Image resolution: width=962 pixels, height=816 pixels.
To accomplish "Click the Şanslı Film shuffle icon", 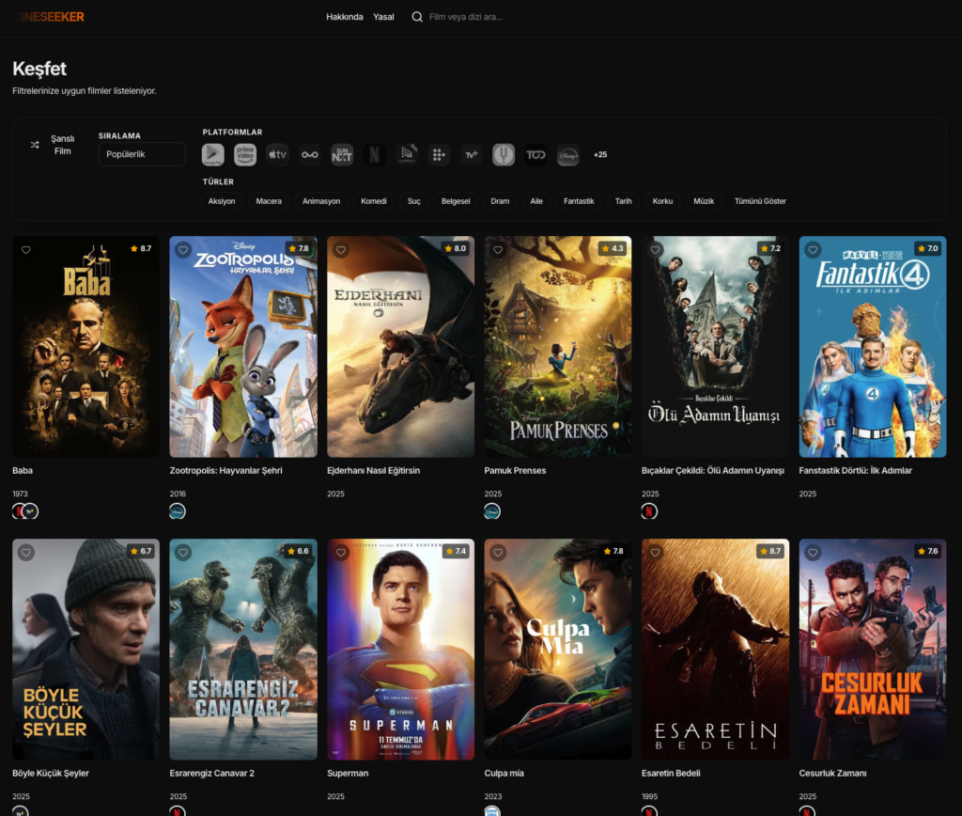I will 35,145.
